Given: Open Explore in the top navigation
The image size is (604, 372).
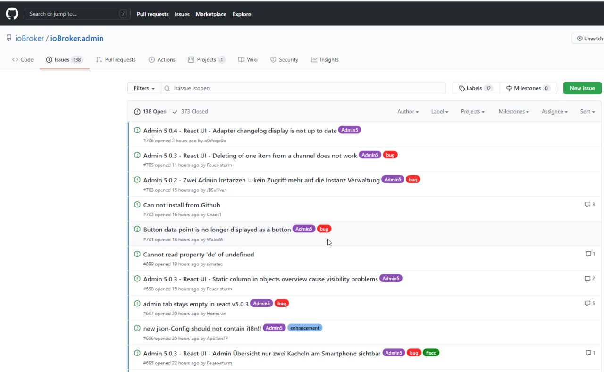Looking at the screenshot, I should [x=242, y=14].
